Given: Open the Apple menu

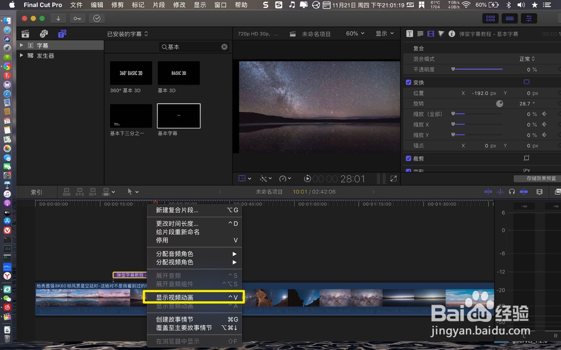Looking at the screenshot, I should point(12,5).
